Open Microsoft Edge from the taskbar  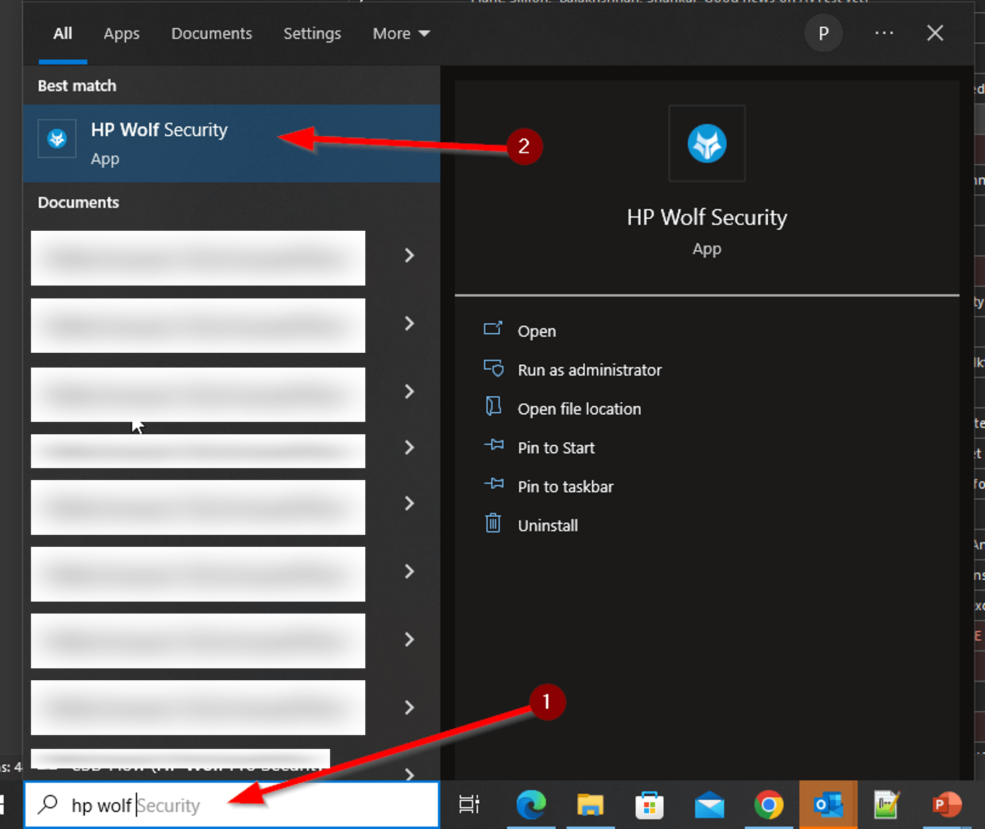pyautogui.click(x=531, y=805)
